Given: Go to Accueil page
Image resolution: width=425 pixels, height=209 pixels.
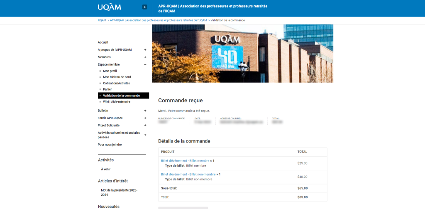Looking at the screenshot, I should click(103, 42).
